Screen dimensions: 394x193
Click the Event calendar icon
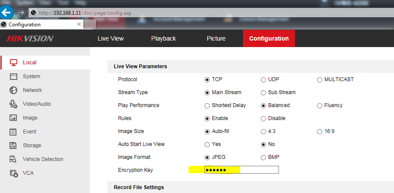click(x=13, y=132)
